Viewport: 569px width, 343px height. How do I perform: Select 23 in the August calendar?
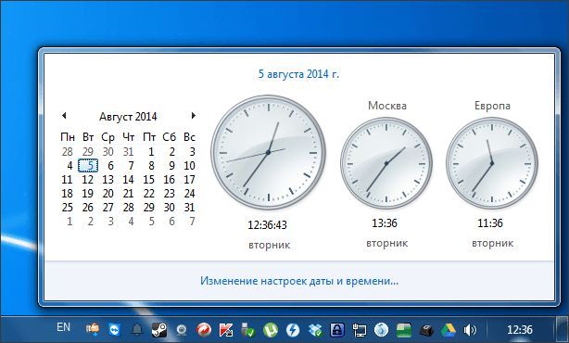tap(169, 194)
